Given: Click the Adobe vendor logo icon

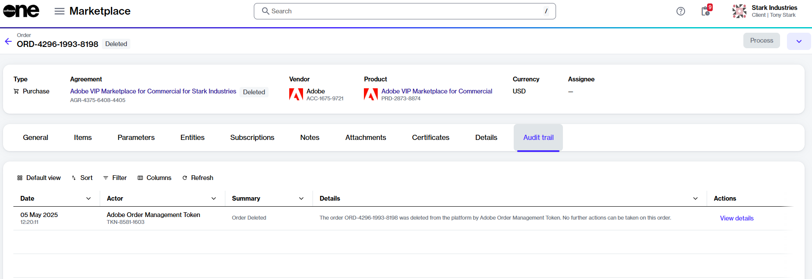Looking at the screenshot, I should pyautogui.click(x=296, y=94).
